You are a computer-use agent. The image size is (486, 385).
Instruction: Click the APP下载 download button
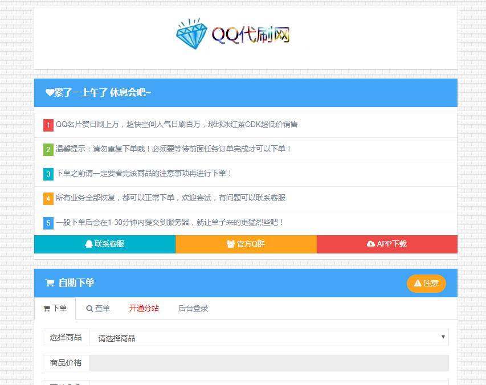tap(387, 244)
